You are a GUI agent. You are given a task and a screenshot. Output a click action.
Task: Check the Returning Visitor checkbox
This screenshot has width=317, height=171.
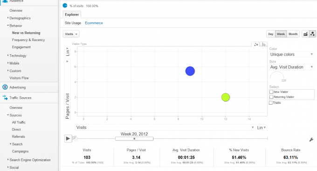[271, 97]
